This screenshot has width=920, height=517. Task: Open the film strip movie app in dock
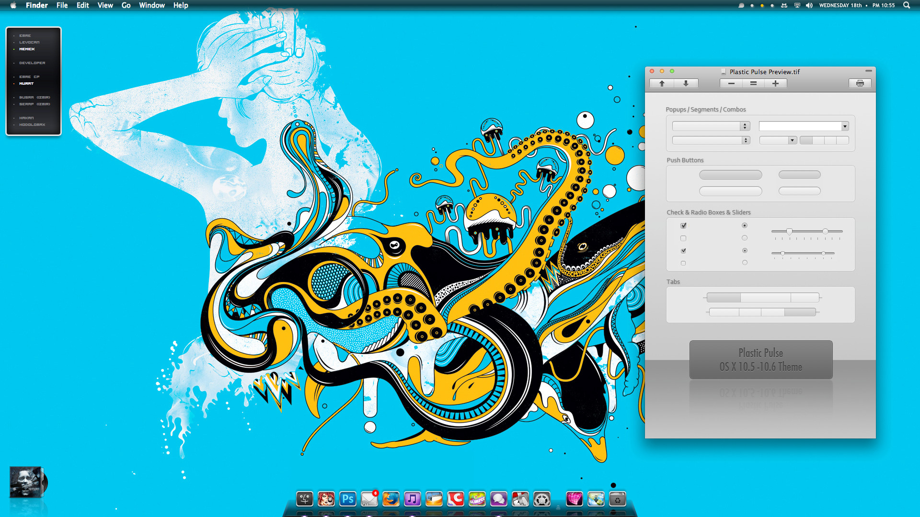point(434,499)
